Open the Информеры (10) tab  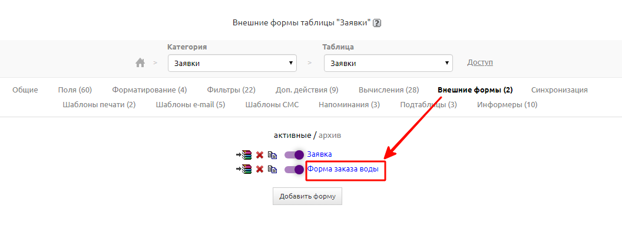[x=507, y=105]
